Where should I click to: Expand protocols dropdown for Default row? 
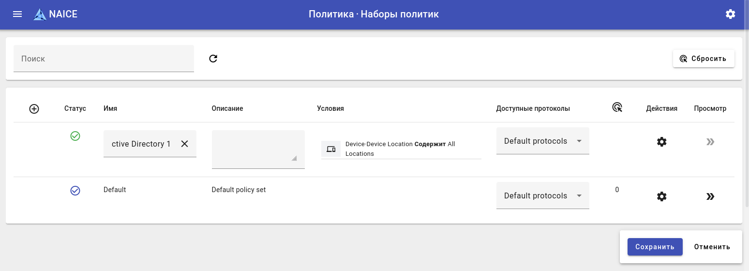(x=542, y=196)
